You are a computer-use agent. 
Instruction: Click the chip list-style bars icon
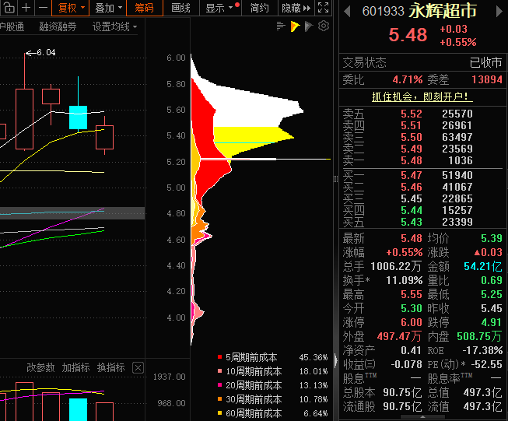(x=281, y=26)
